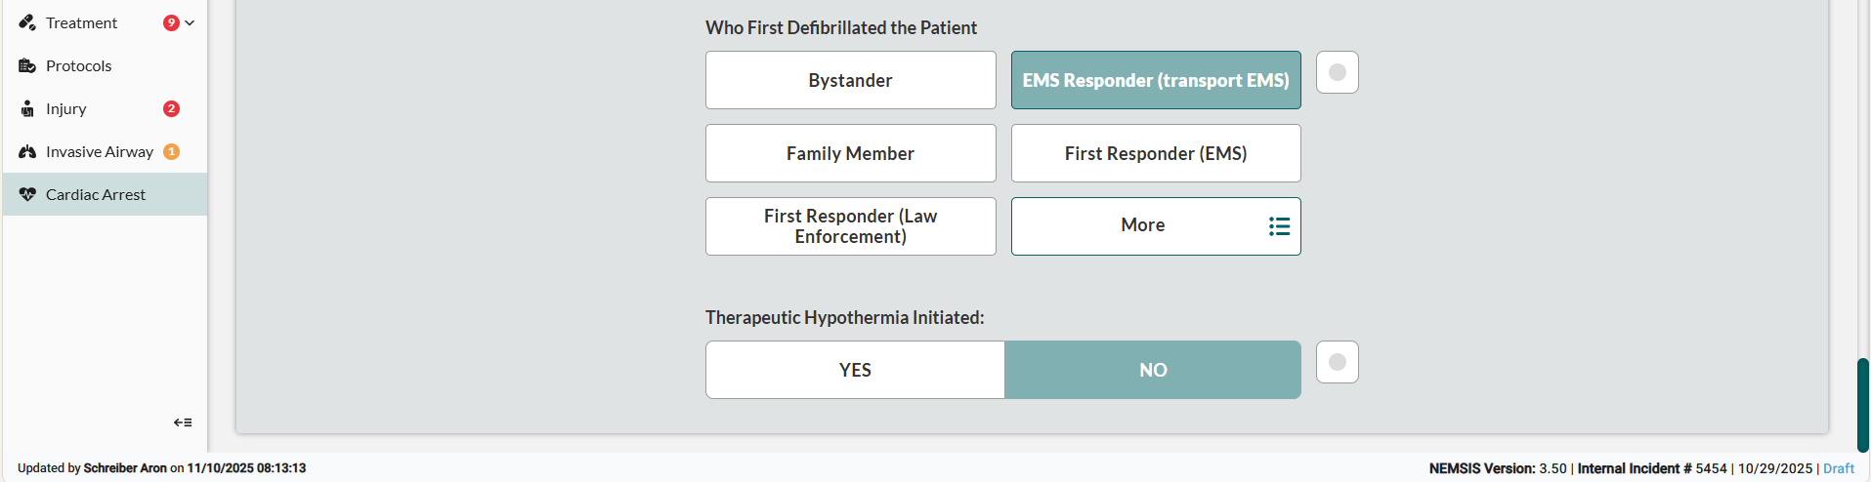Screen dimensions: 1871x482
Task: Click the list icon on More button
Action: pos(1279,226)
